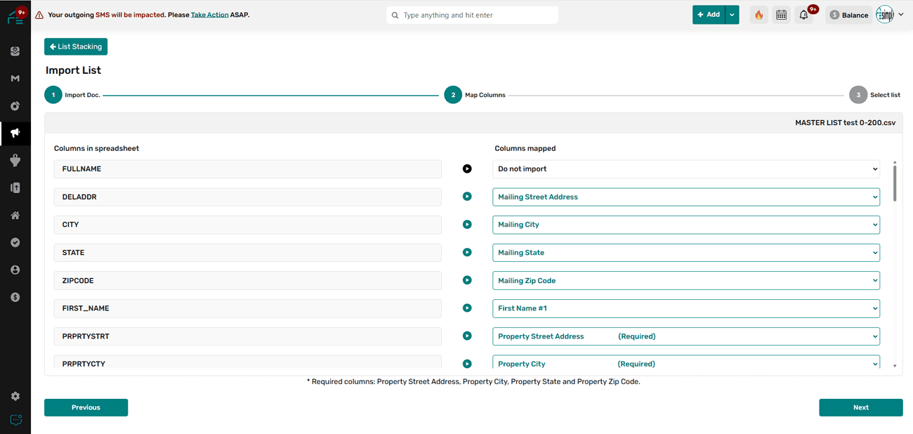Open the fire icon in the top bar
This screenshot has height=434, width=913.
758,15
